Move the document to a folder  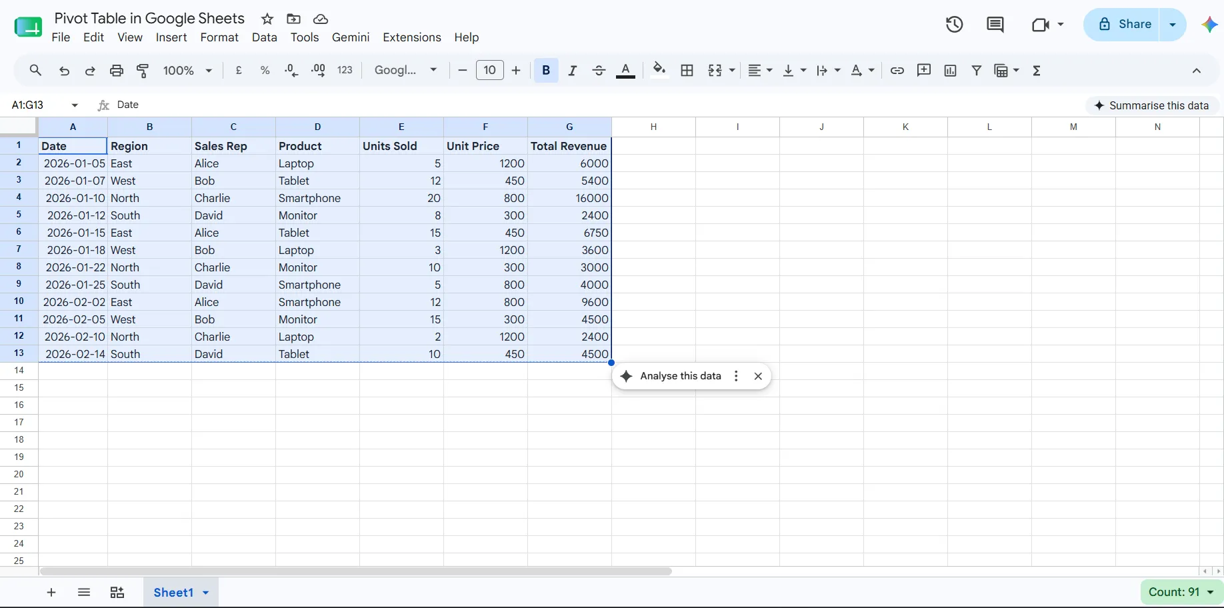click(293, 19)
